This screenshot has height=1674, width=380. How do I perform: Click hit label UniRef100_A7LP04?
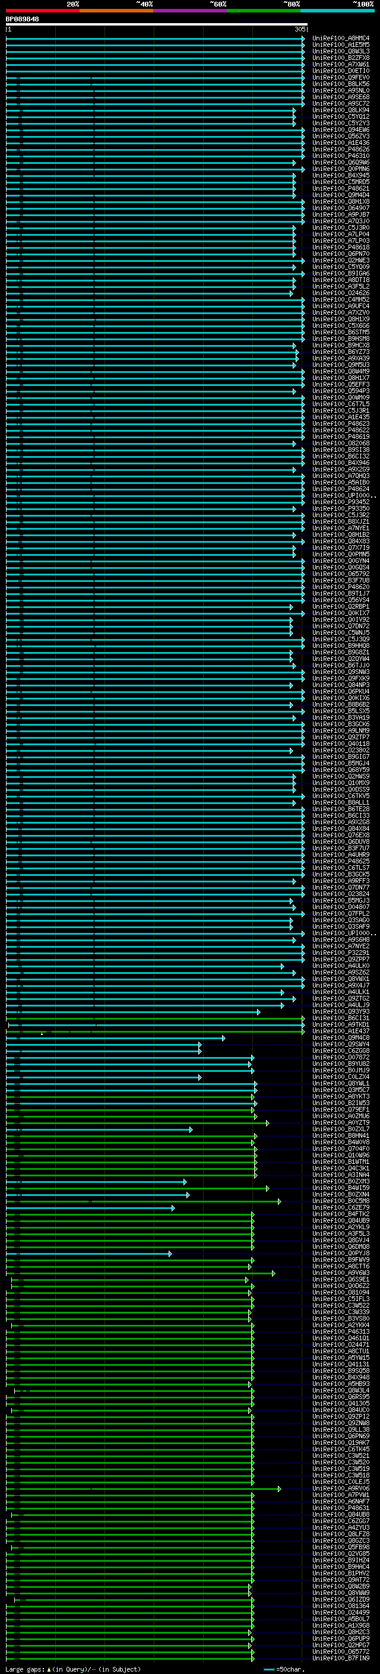pyautogui.click(x=340, y=234)
